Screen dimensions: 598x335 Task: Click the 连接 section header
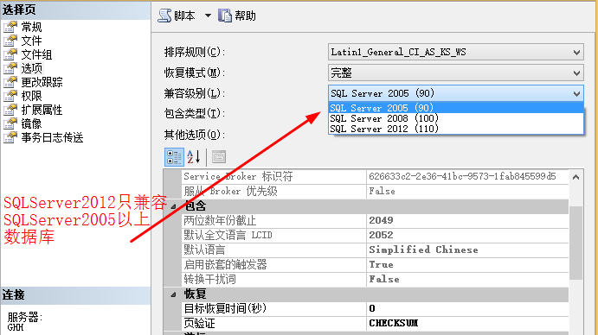pos(75,295)
